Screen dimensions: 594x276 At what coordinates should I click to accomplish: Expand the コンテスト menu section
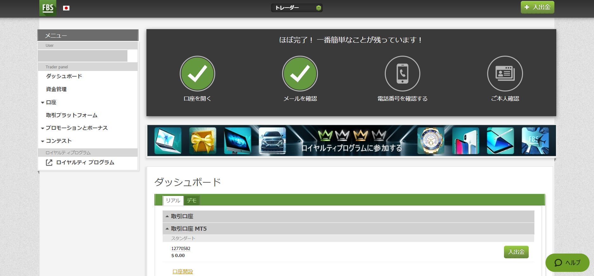click(59, 141)
